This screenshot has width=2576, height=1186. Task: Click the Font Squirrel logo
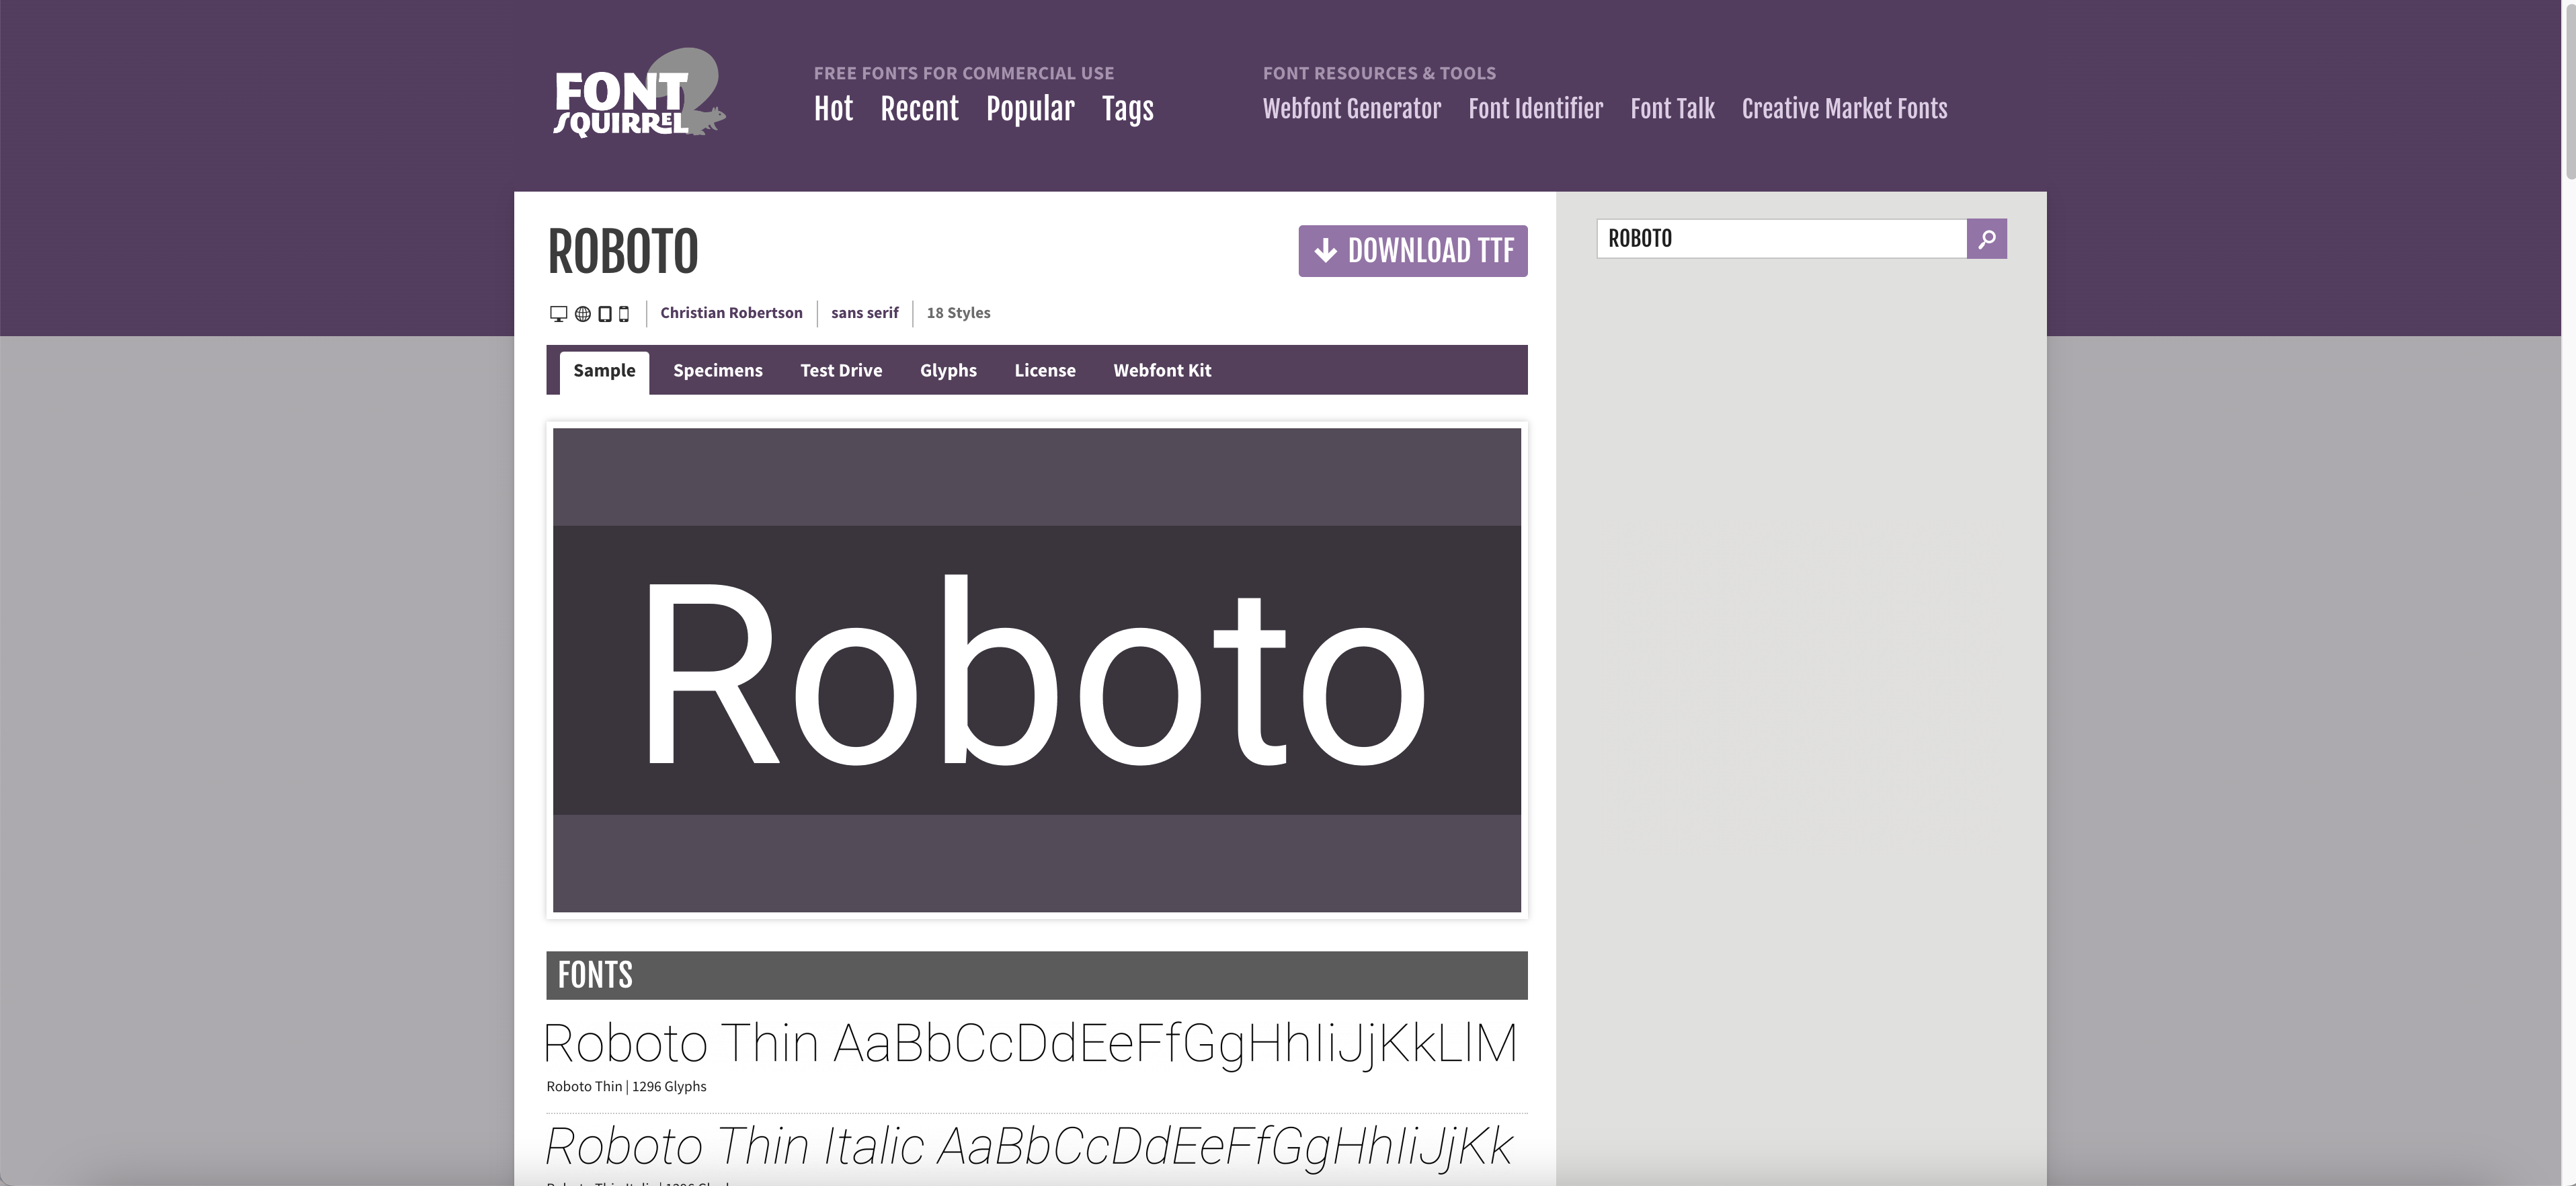pyautogui.click(x=639, y=93)
